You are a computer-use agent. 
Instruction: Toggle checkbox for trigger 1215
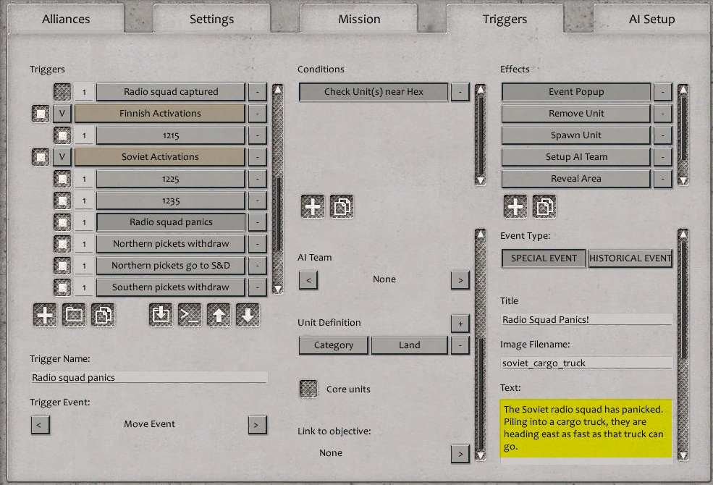62,135
